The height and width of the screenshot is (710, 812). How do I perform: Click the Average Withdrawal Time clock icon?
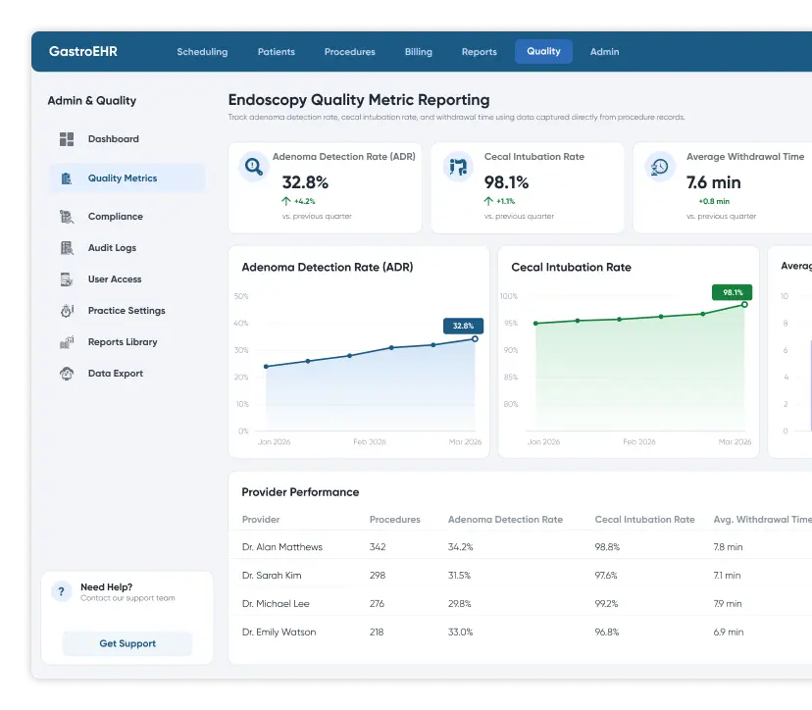click(660, 167)
